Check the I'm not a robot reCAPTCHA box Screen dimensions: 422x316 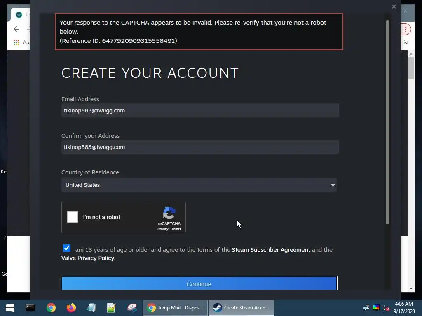point(73,217)
